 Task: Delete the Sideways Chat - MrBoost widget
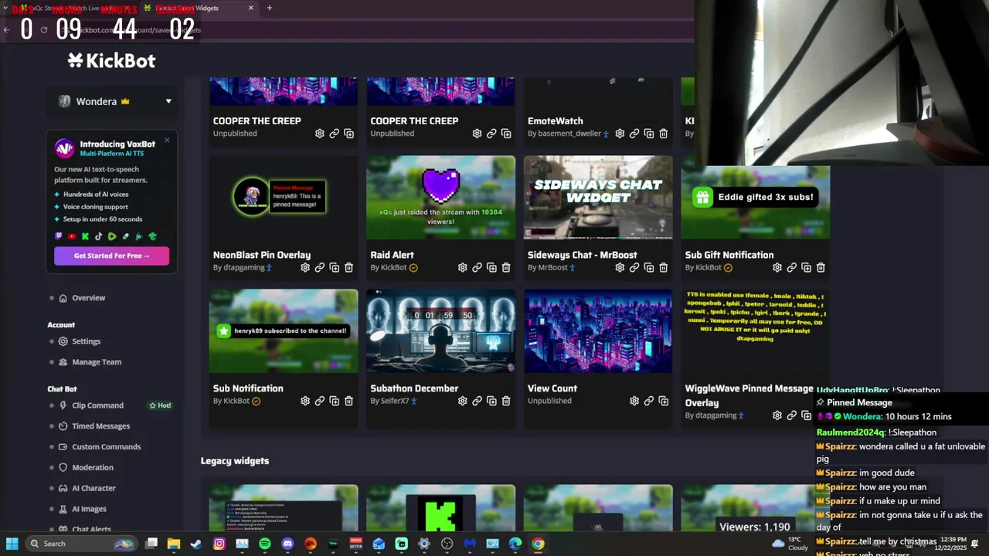point(663,267)
